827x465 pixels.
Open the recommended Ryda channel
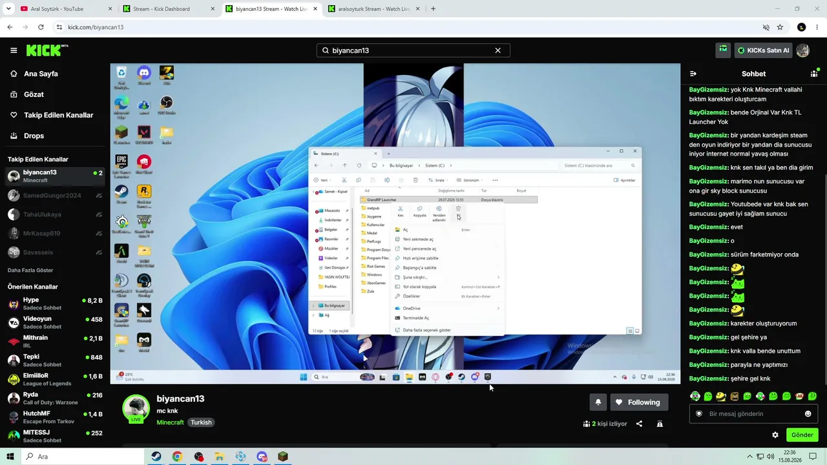(55, 398)
